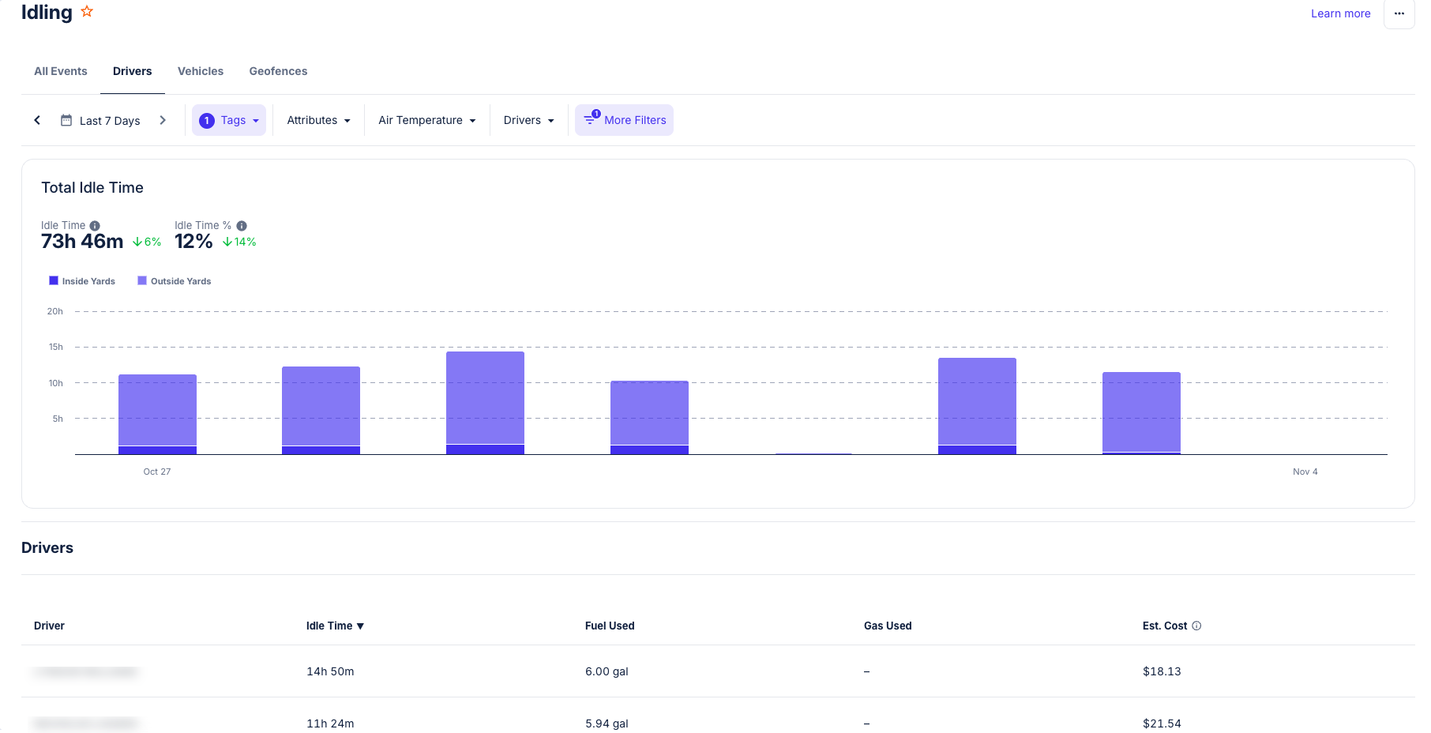
Task: Toggle the Idle Time sort order arrow
Action: point(360,626)
